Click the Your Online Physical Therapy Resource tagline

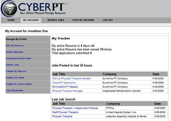(x=43, y=13)
